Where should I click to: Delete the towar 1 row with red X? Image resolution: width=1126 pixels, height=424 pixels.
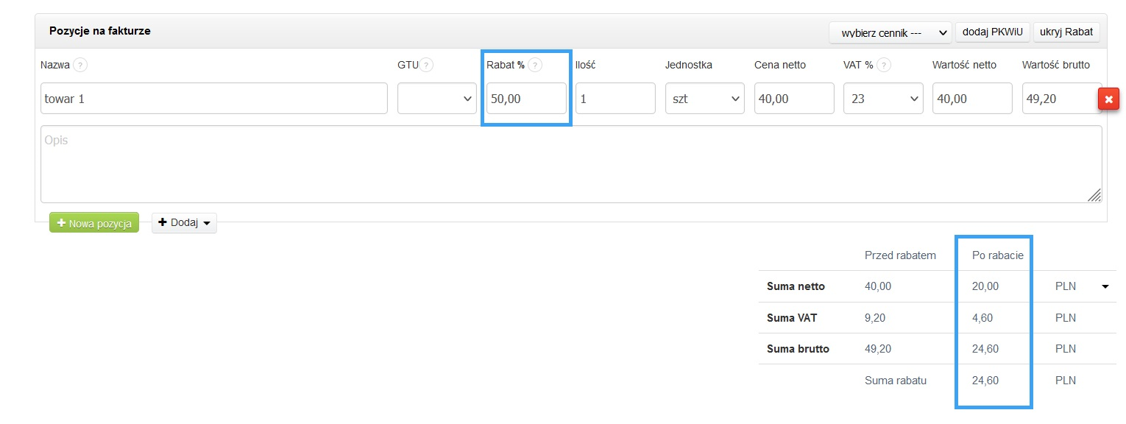(1109, 99)
